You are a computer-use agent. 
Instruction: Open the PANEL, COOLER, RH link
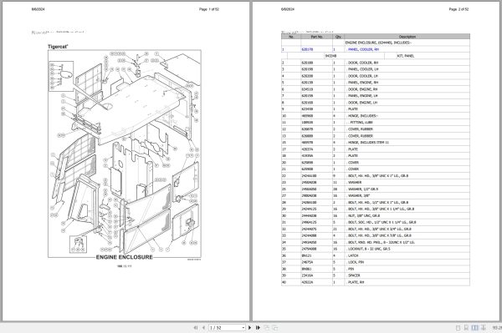tap(363, 49)
